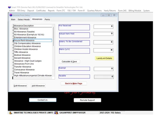161x121 pixels.
Task: Select High Altitude/uncongenial Climate Allowance row
Action: click(x=33, y=76)
